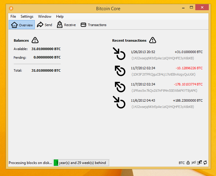Open the Window menu

pyautogui.click(x=45, y=16)
